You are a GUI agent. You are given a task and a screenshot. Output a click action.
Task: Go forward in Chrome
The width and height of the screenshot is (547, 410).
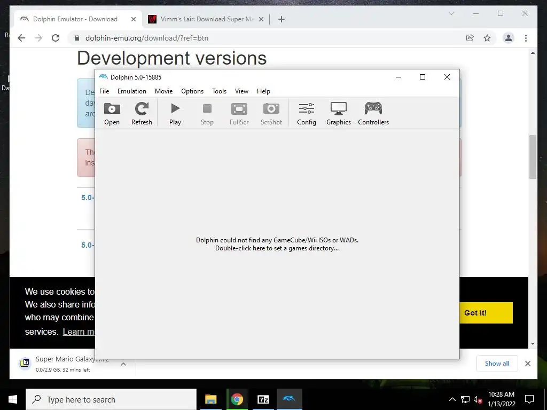[x=38, y=38]
